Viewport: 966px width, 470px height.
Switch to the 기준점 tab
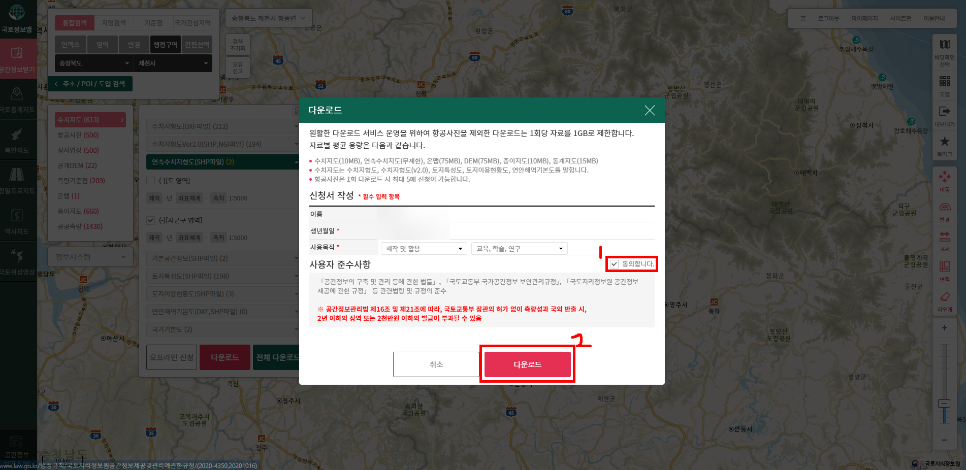153,23
